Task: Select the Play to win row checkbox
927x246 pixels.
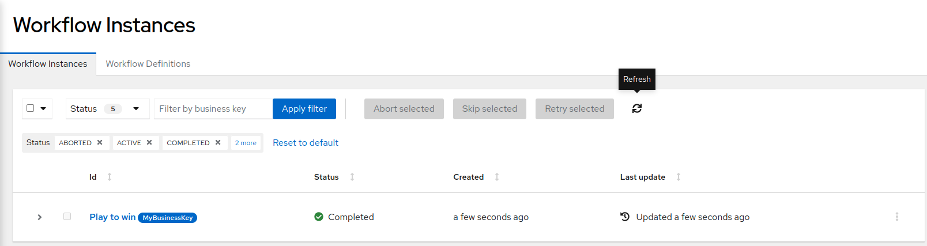Action: (67, 217)
